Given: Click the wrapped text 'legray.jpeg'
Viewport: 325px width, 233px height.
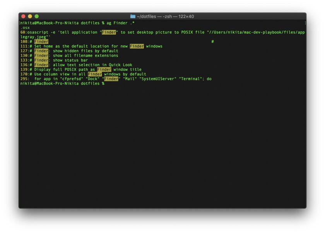Looking at the screenshot, I should pos(33,37).
